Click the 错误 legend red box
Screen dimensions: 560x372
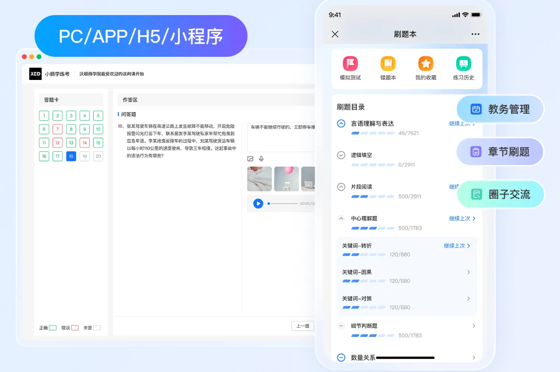pyautogui.click(x=75, y=328)
